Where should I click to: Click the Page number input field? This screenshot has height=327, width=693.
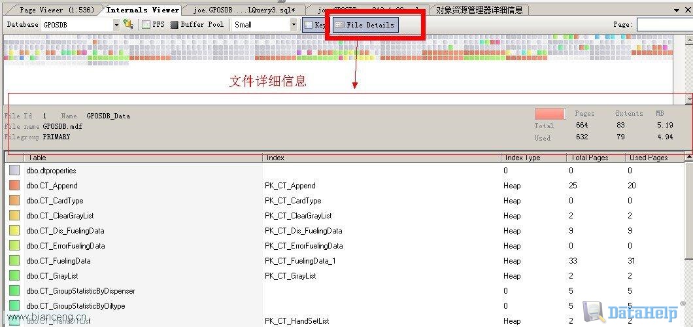point(664,24)
